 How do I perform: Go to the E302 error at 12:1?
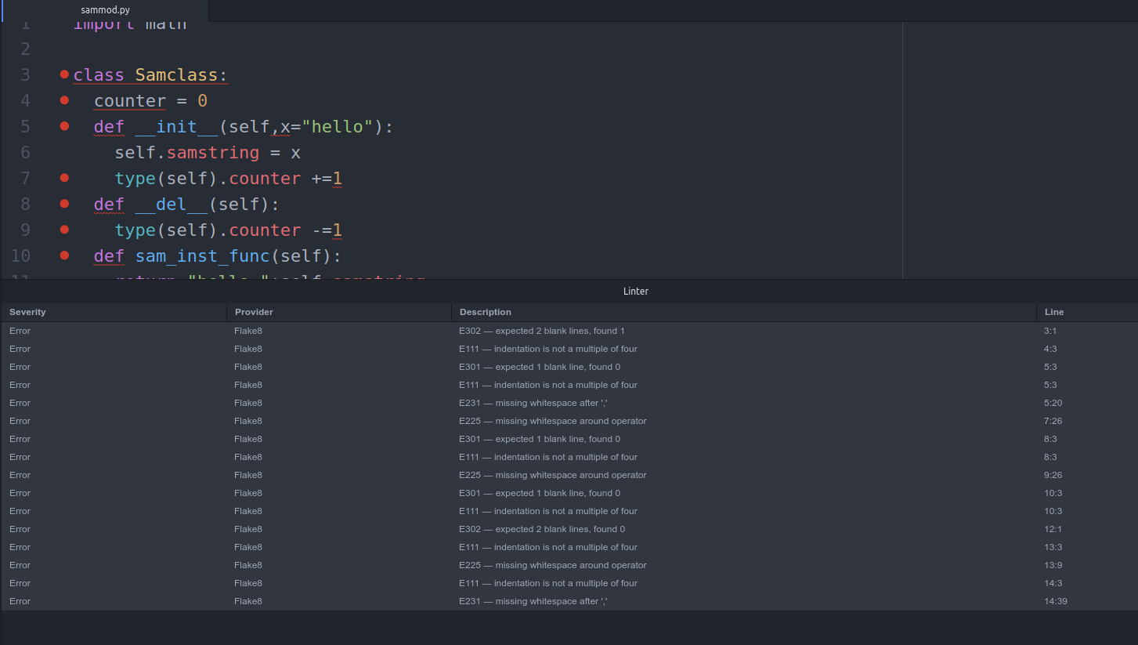[x=541, y=529]
